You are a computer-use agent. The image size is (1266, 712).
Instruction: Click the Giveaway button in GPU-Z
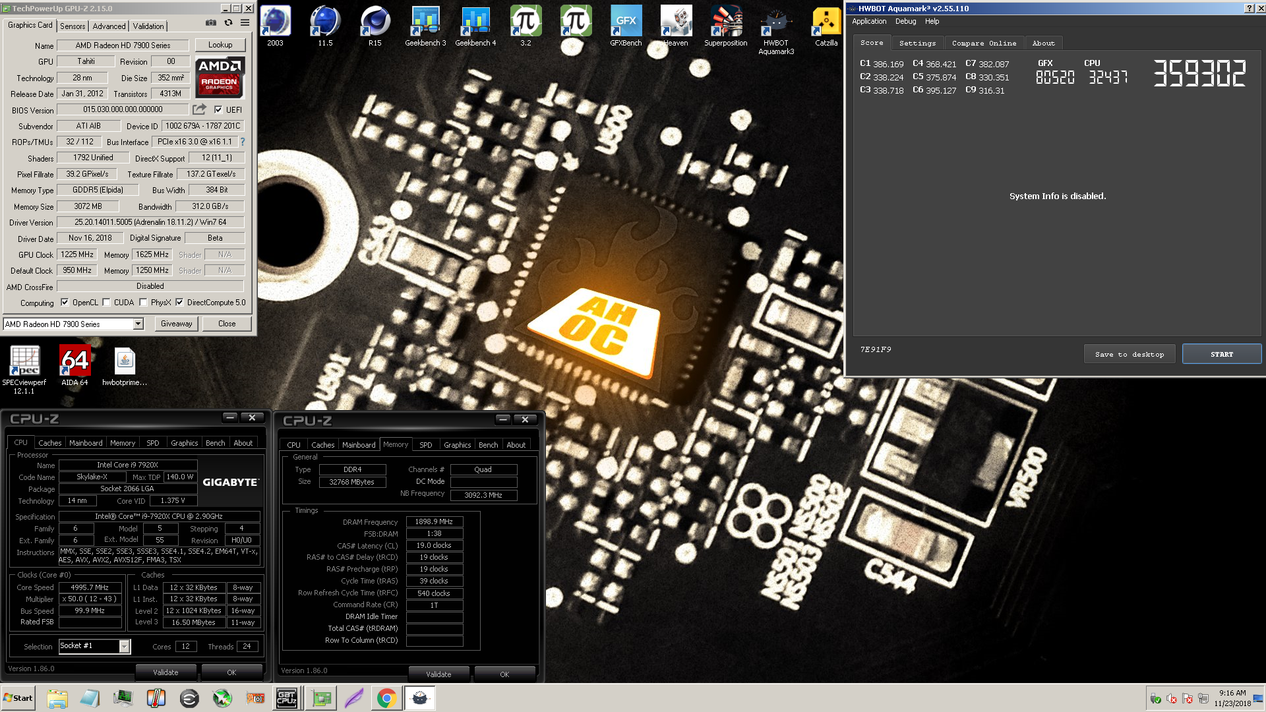click(x=177, y=324)
